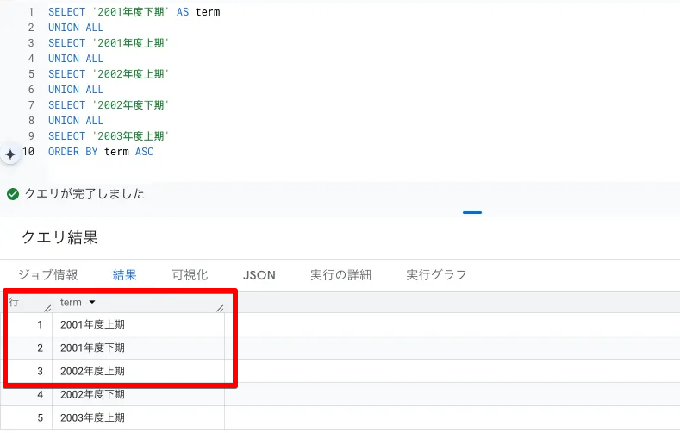
Task: Select the 結果 tab
Action: [125, 275]
